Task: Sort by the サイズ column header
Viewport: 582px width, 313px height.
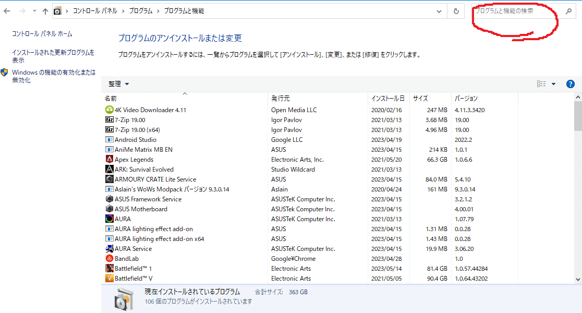Action: 431,99
